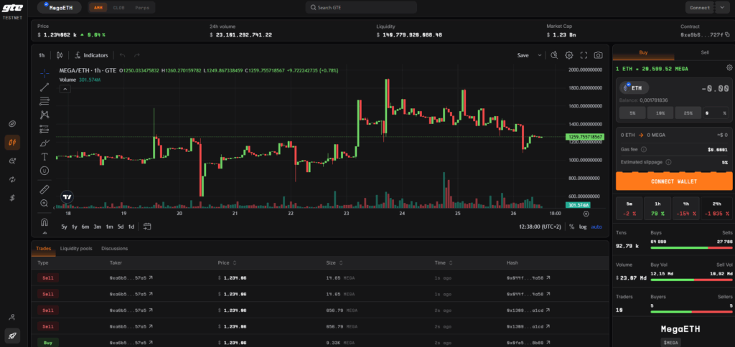Enter fullscreen chart mode
The width and height of the screenshot is (735, 347).
584,55
